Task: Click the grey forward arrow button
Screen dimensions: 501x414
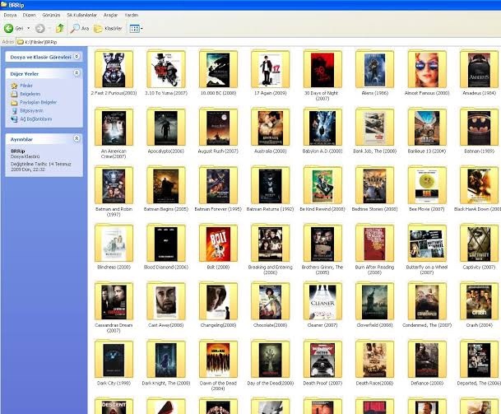Action: (40, 29)
